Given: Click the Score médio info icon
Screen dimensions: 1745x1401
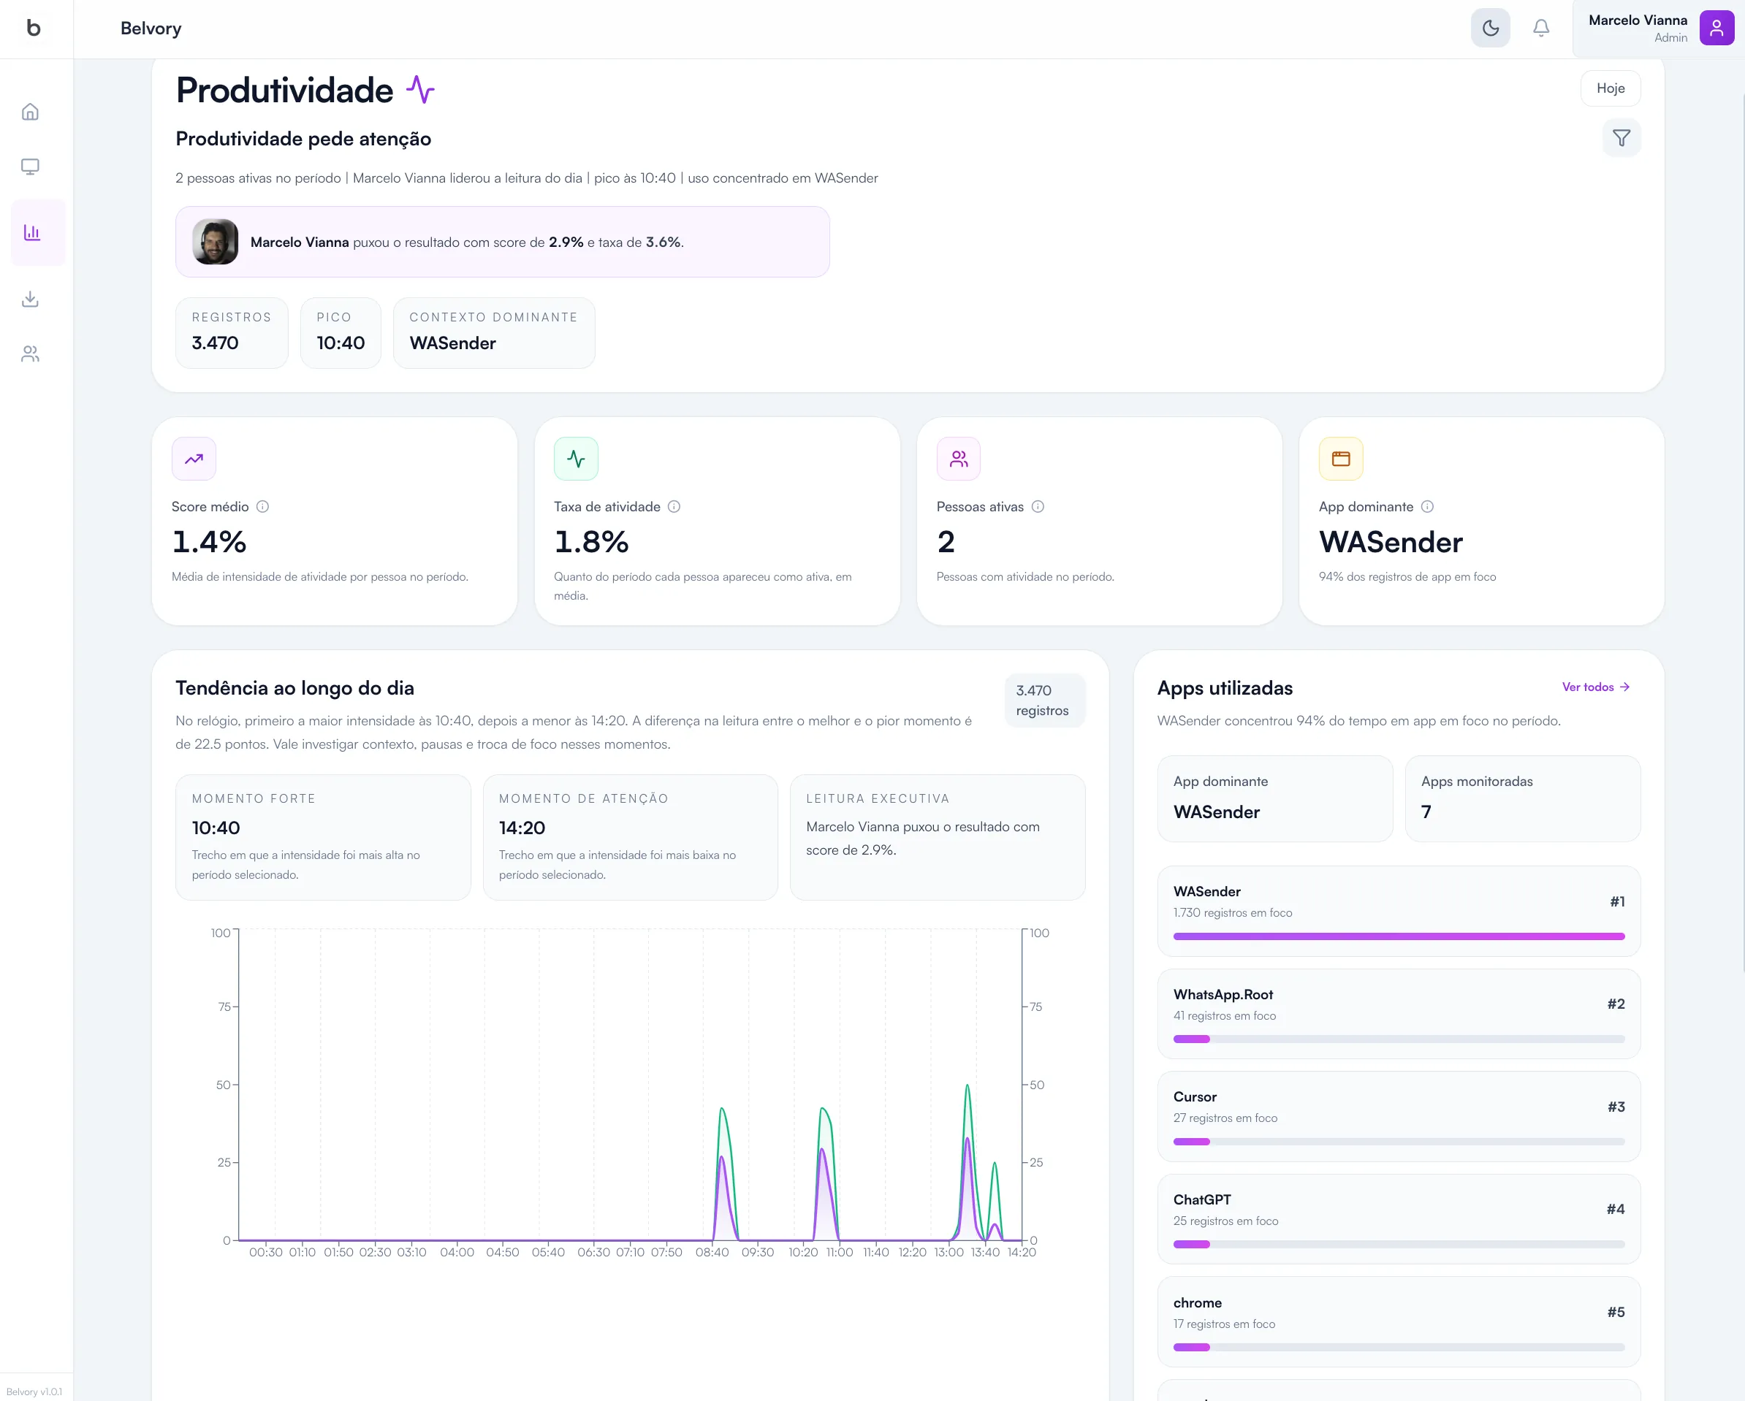Looking at the screenshot, I should (x=262, y=506).
